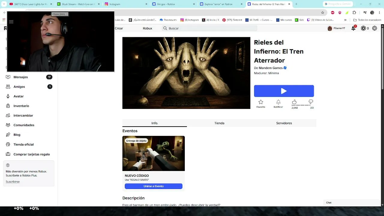Screen dimensions: 384x216
Task: Open a new browser tab
Action: tap(296, 4)
